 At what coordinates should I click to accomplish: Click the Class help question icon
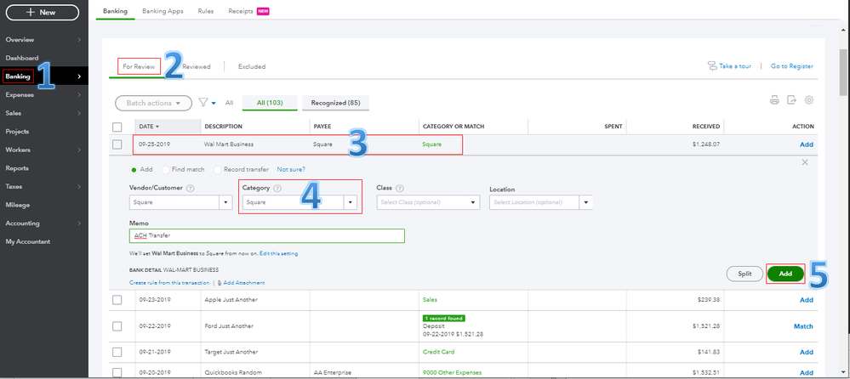coord(400,189)
